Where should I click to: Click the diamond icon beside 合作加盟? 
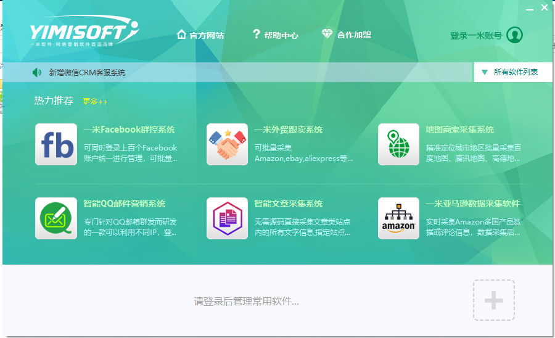coord(327,34)
